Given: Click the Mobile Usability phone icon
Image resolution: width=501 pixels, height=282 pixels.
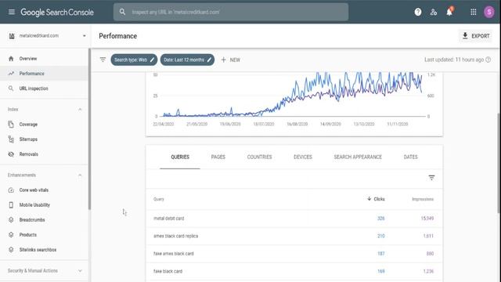Looking at the screenshot, I should [11, 205].
